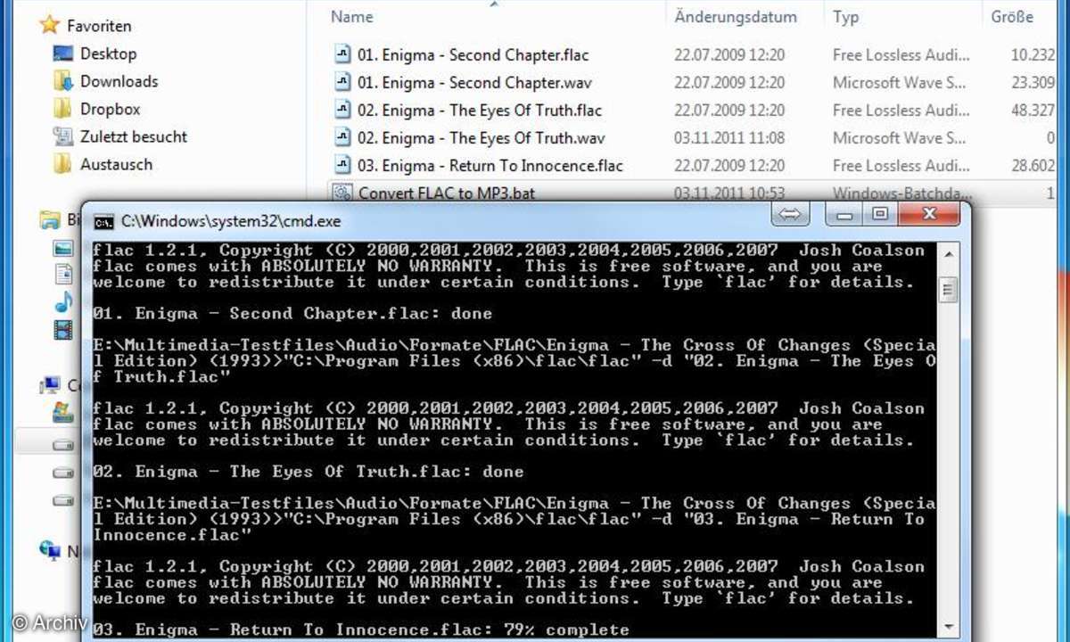Open Zuletzt besucht in sidebar
Image resolution: width=1070 pixels, height=642 pixels.
(x=134, y=136)
